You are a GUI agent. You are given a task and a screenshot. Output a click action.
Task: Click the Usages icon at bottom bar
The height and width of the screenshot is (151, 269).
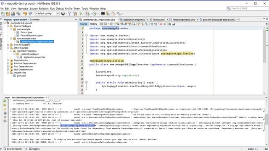(30, 149)
